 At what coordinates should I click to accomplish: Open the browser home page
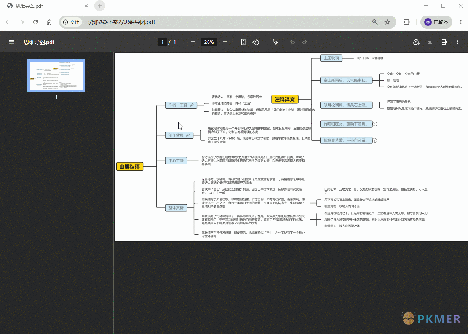(49, 22)
